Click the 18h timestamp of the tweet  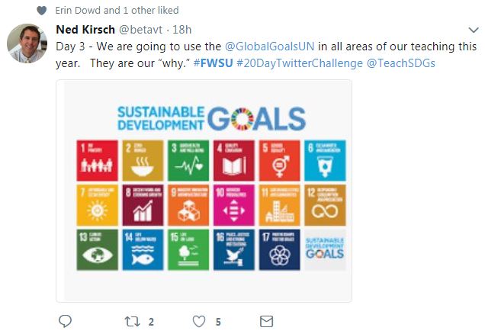[x=181, y=31]
